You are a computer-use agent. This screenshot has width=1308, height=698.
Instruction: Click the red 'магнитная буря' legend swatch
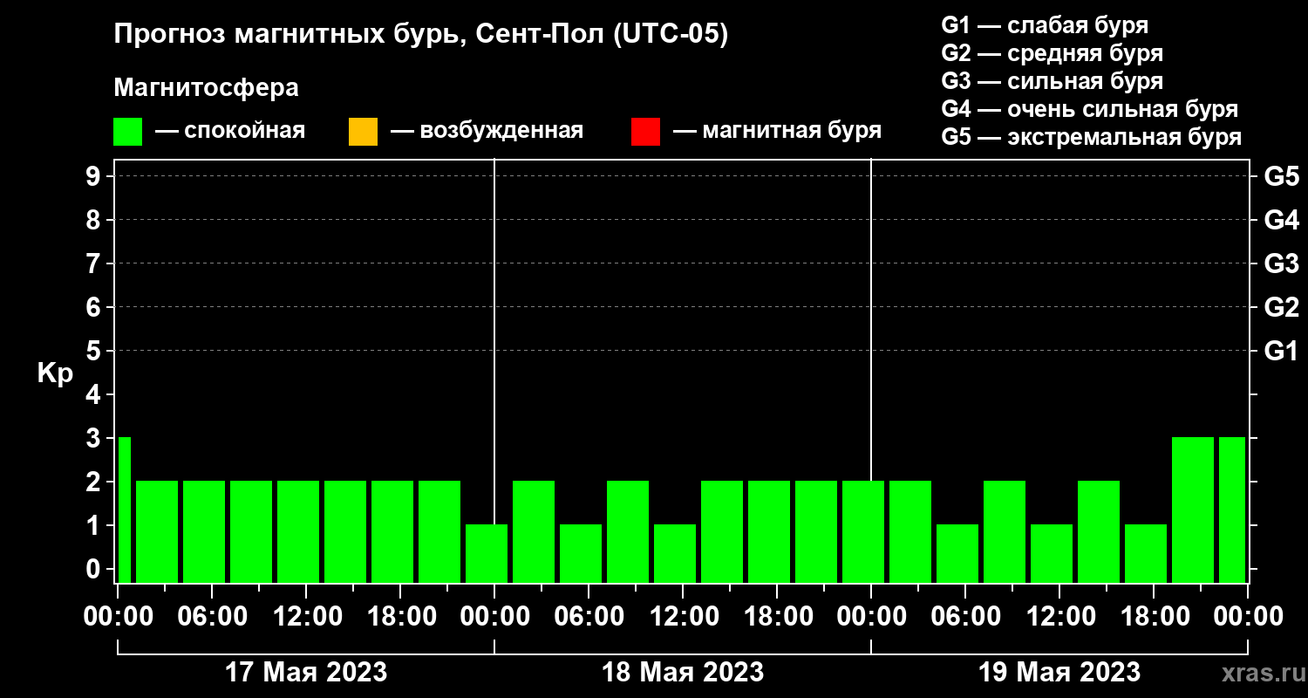(645, 132)
